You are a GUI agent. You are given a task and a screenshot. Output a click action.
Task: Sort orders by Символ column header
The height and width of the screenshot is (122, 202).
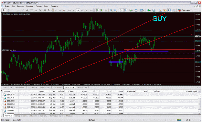coord(70,91)
